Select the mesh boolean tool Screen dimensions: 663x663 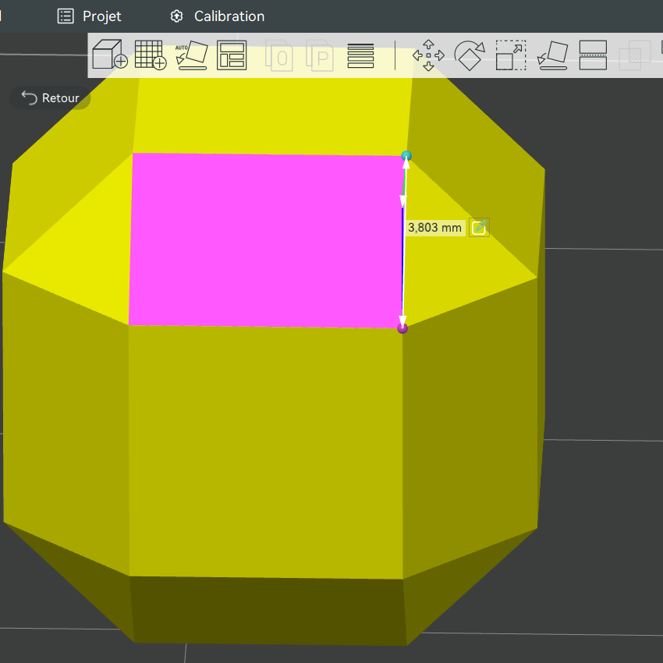(x=635, y=55)
